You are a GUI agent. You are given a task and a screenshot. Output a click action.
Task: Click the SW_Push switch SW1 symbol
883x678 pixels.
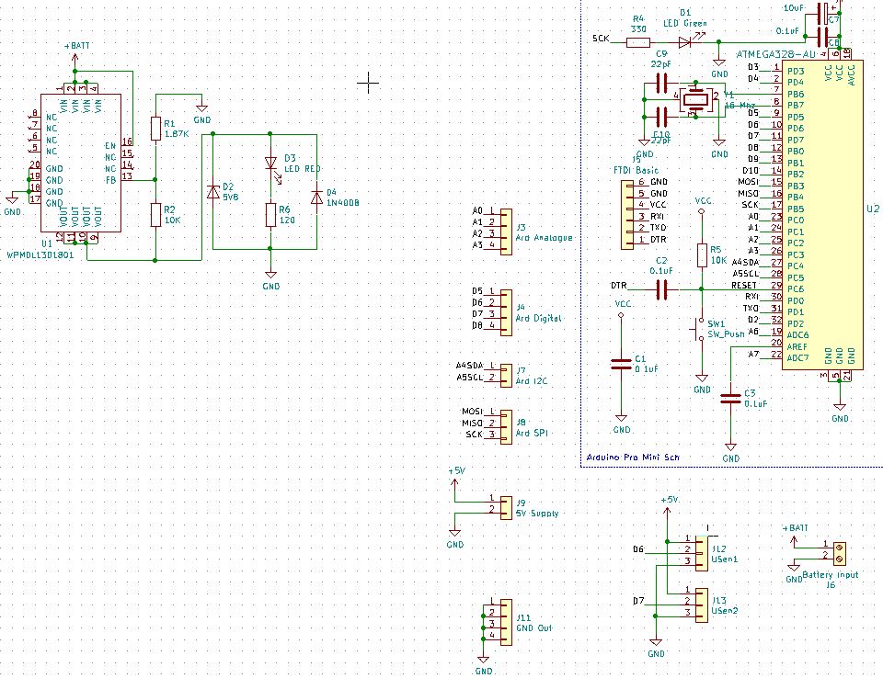[x=701, y=329]
